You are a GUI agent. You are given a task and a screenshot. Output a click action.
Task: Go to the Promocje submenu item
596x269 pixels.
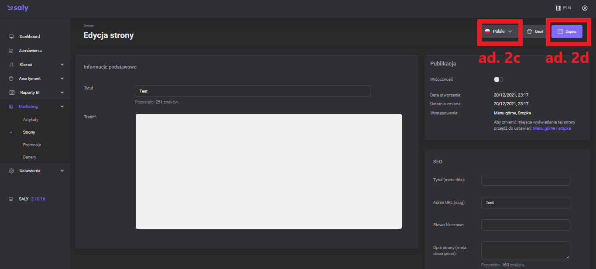(32, 145)
